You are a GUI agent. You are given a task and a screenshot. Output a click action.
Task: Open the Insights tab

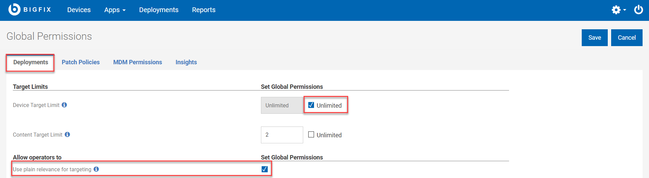click(186, 62)
